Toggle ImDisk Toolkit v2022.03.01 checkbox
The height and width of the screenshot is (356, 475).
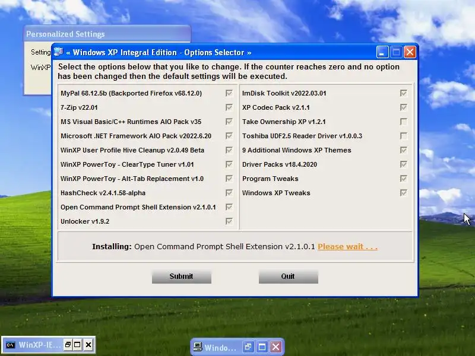[x=404, y=93]
